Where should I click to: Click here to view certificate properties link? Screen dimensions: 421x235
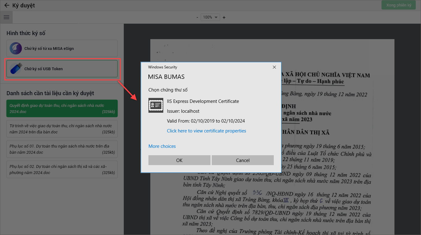(x=206, y=131)
